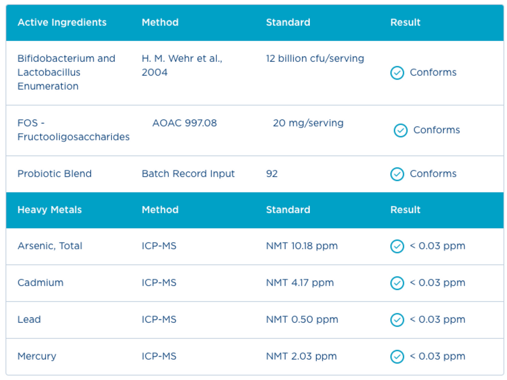Click the Mercury row label

click(x=37, y=356)
